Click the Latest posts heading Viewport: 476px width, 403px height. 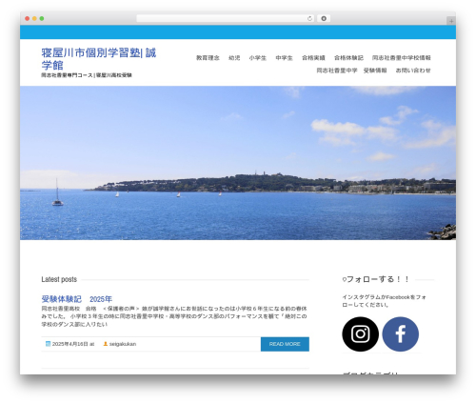point(59,279)
